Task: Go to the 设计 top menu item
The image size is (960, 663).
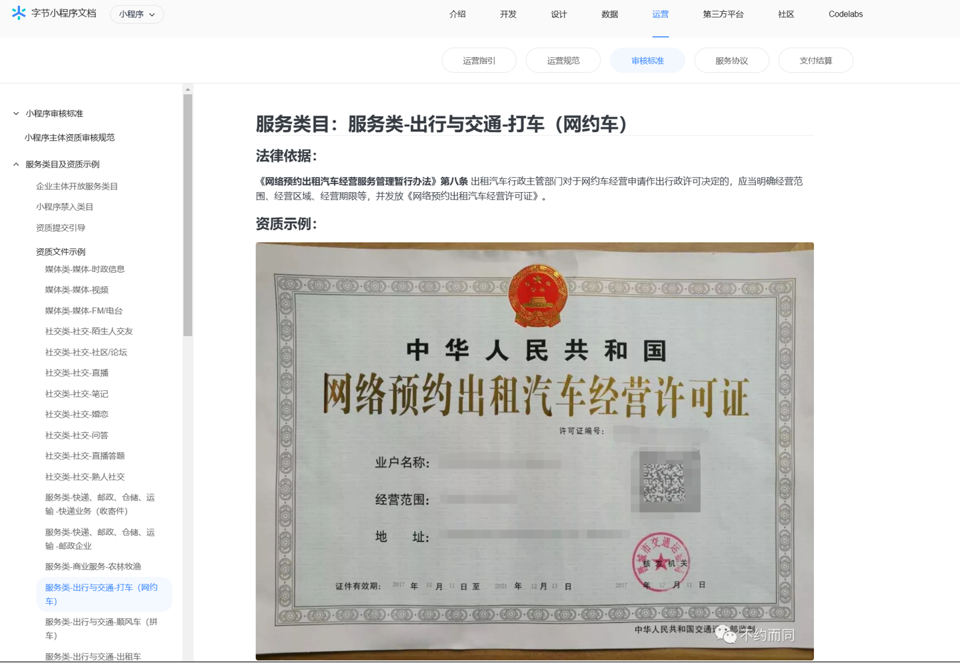Action: [x=559, y=14]
